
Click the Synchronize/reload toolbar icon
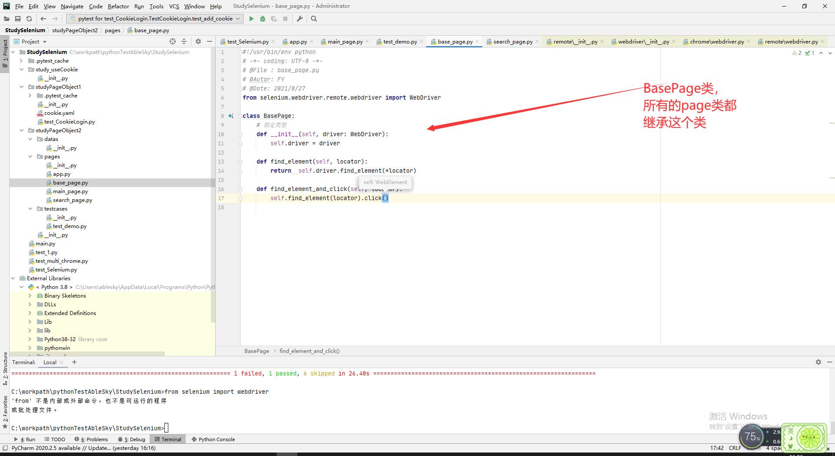29,19
